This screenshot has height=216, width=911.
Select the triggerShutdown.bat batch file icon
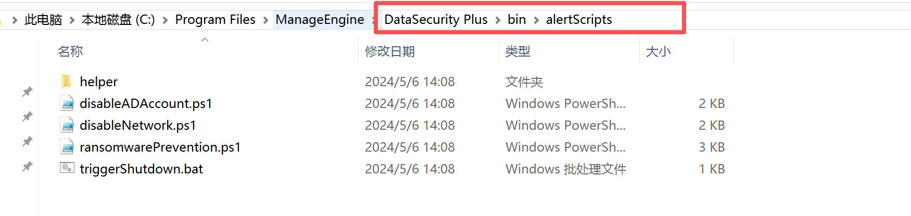(67, 168)
